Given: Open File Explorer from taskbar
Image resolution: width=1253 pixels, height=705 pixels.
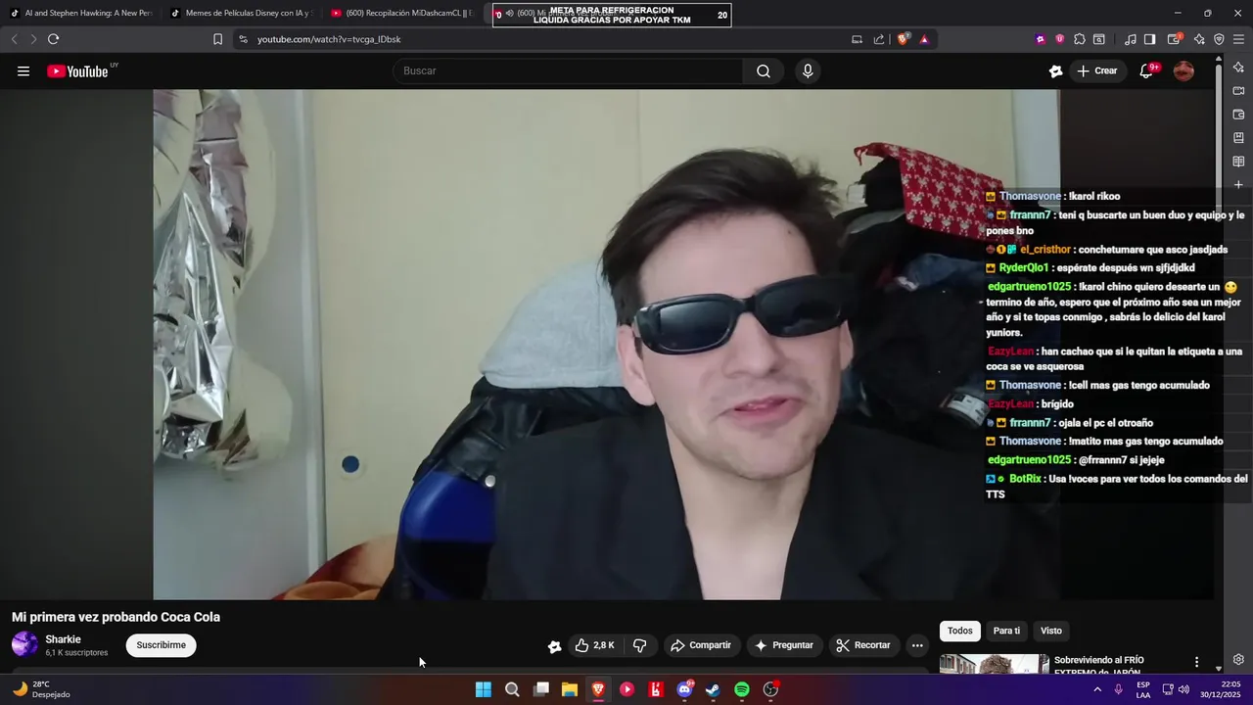Looking at the screenshot, I should click(x=570, y=689).
